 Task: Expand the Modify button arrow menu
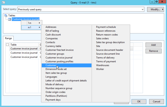pos(163,9)
